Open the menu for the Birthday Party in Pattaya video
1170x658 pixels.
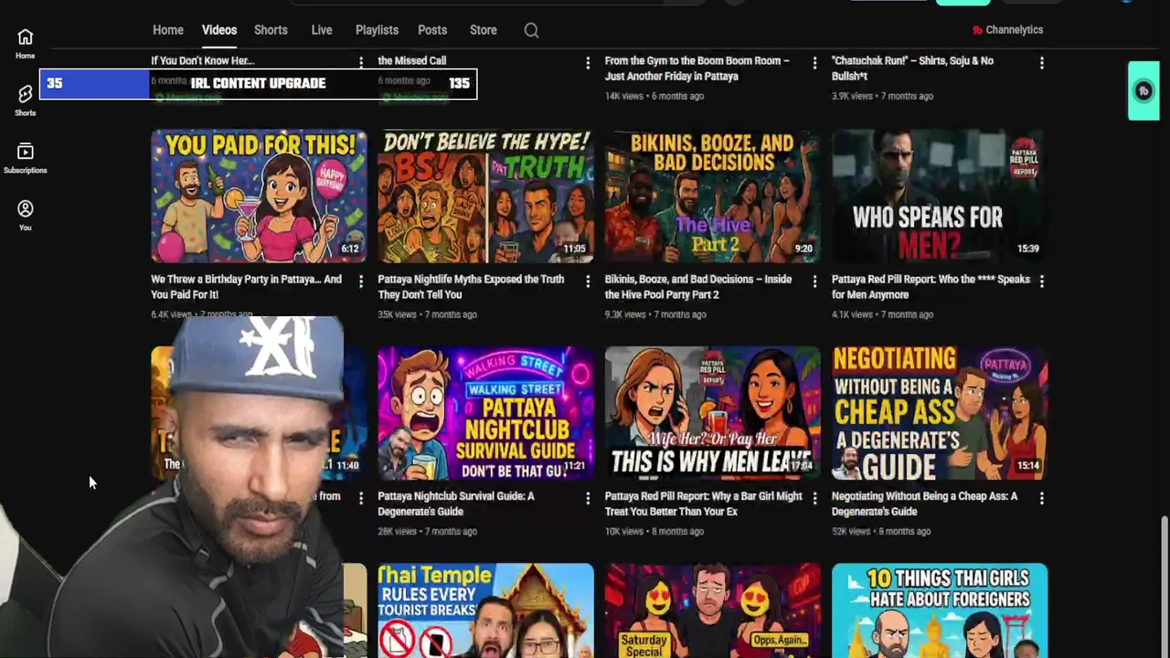(x=360, y=281)
